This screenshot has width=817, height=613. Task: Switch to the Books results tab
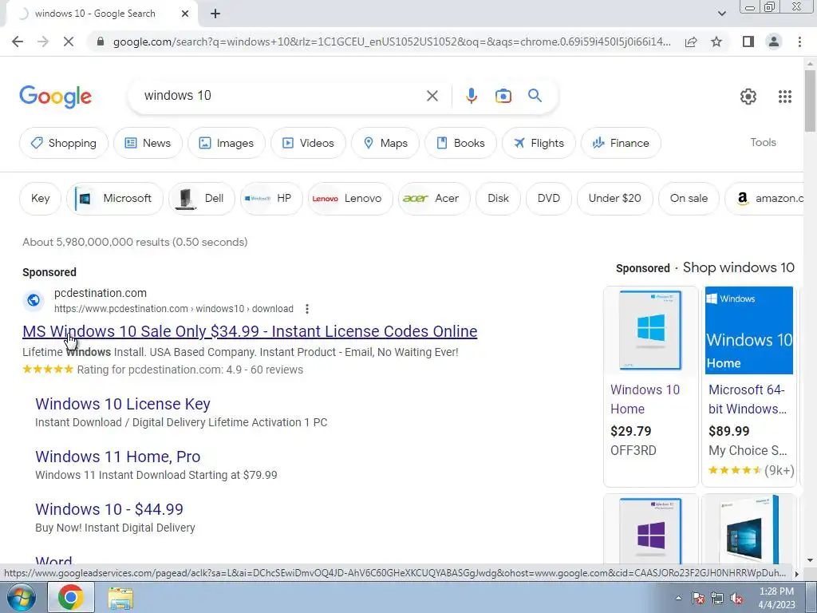[460, 143]
